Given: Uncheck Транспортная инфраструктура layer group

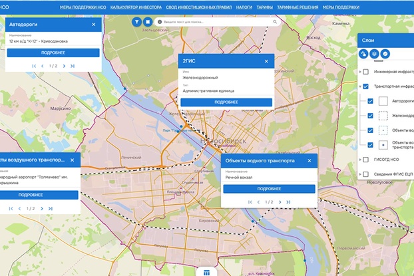Looking at the screenshot, I should point(365,86).
